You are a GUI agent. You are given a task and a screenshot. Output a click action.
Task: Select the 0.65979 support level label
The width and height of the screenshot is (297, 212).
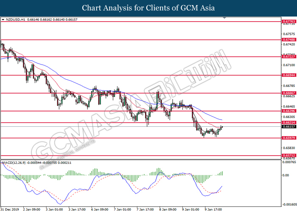pos(289,138)
